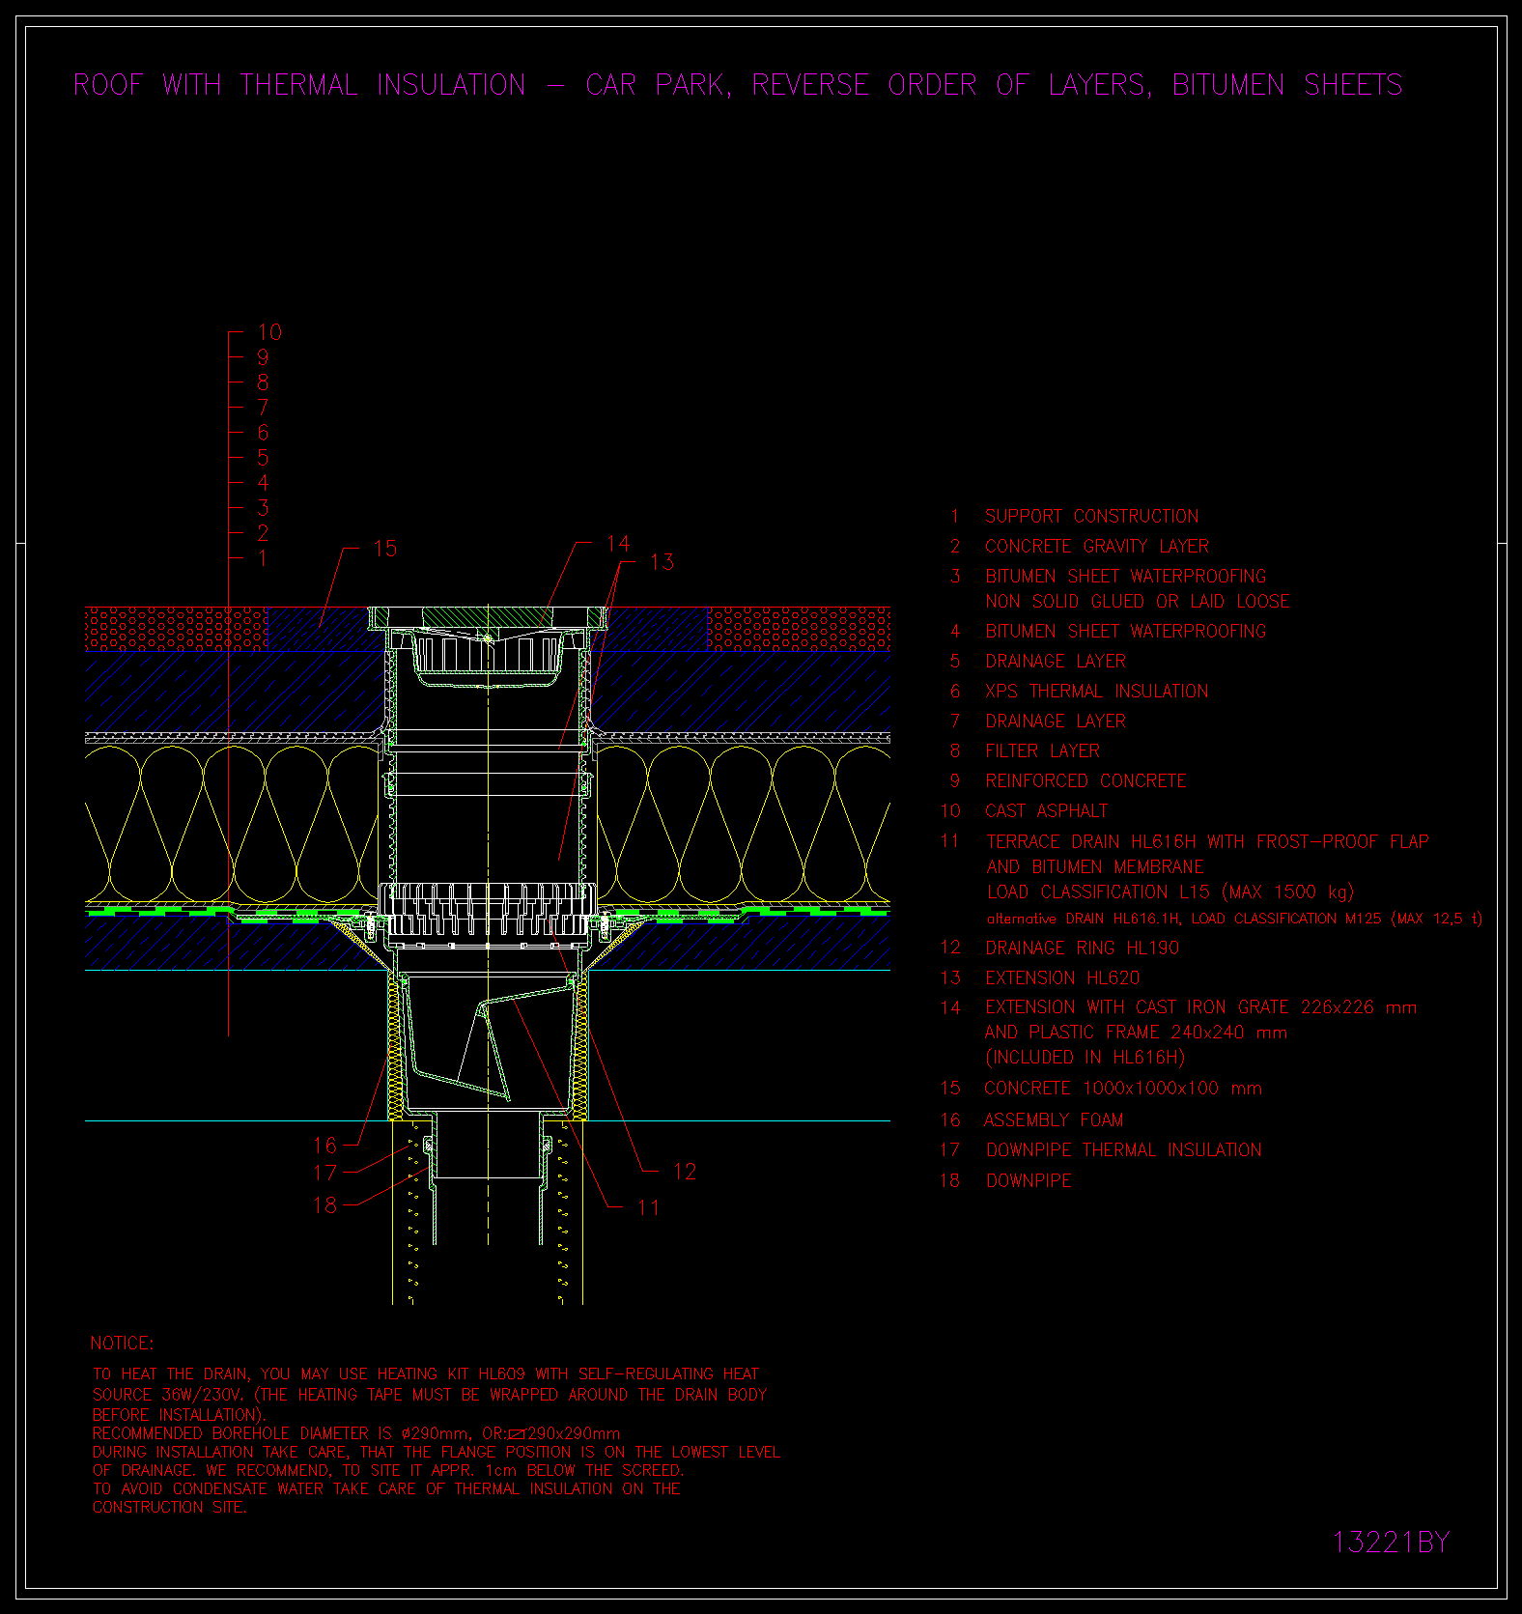Screen dimensions: 1522x1614
Task: Click legend entry 5 'DRAINAGE LAYER'
Action: tap(1056, 661)
